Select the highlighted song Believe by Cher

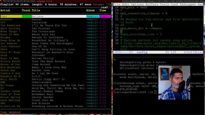(x=55, y=16)
